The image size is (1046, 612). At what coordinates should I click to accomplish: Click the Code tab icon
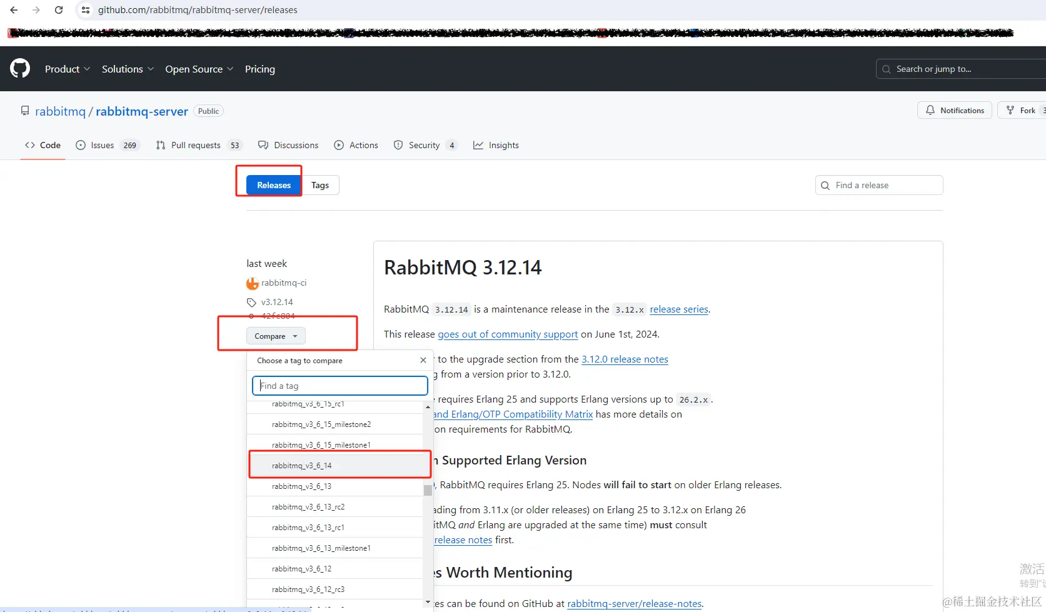(30, 145)
